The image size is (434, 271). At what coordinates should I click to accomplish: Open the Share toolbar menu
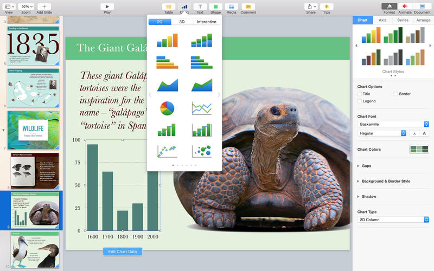[311, 7]
